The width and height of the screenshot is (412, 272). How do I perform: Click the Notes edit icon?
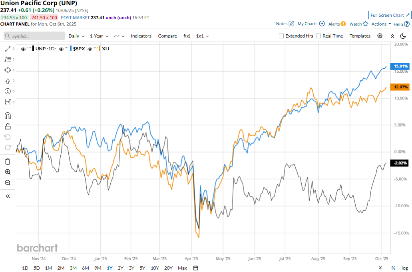pos(291,24)
